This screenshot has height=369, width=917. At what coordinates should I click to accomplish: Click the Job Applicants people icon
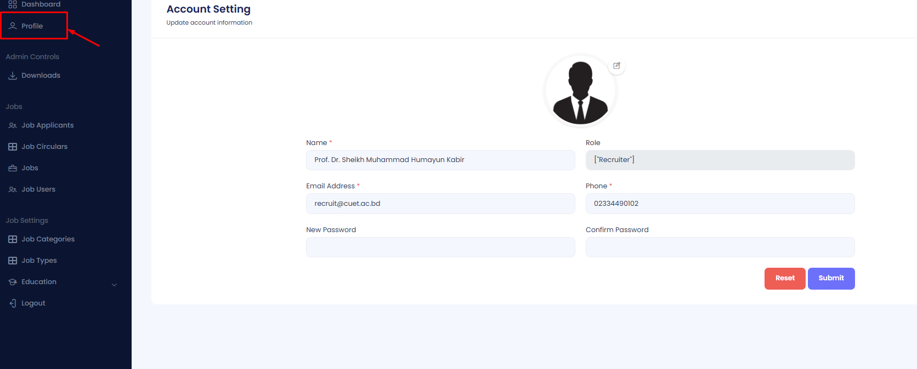[x=13, y=125]
